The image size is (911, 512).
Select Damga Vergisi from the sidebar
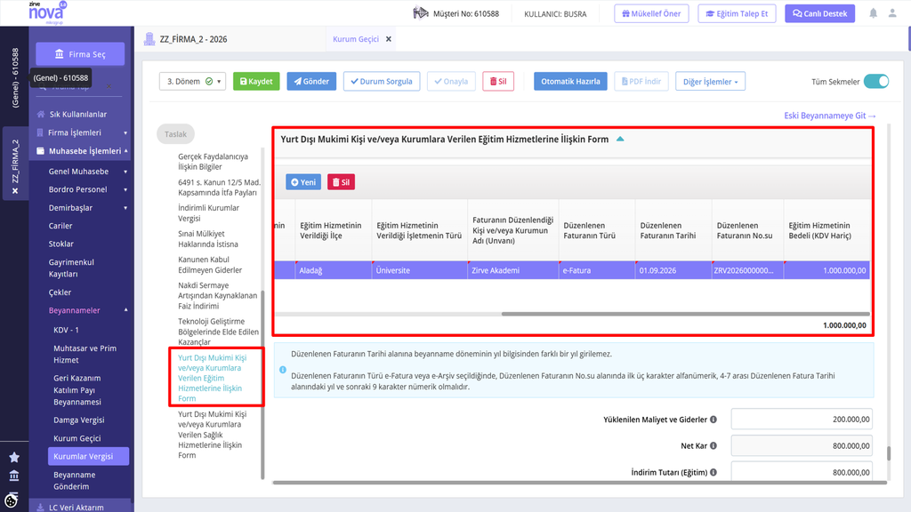pyautogui.click(x=79, y=420)
